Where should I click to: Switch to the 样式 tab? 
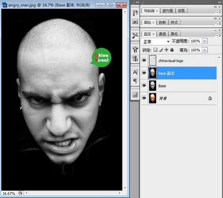point(174,22)
